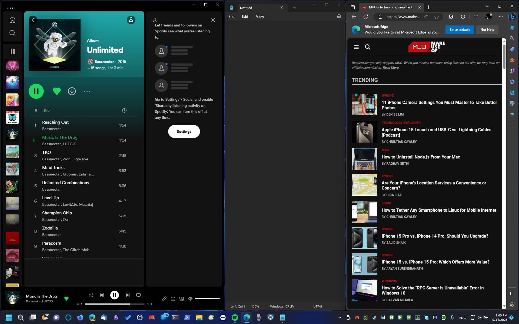This screenshot has width=519, height=324.
Task: Open Notepad's Edit menu
Action: (x=245, y=16)
